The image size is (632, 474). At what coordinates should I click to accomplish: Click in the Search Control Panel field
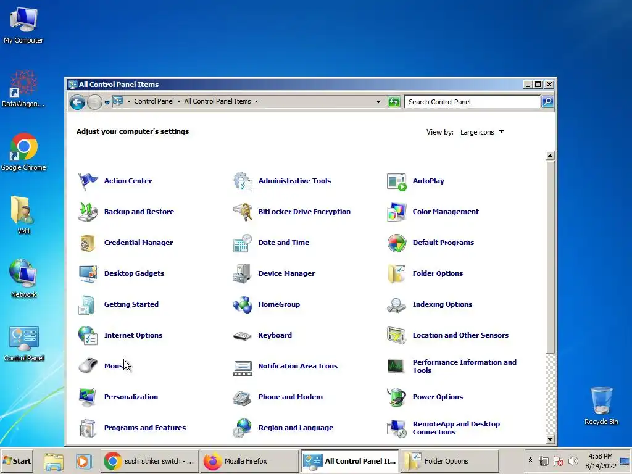click(472, 102)
